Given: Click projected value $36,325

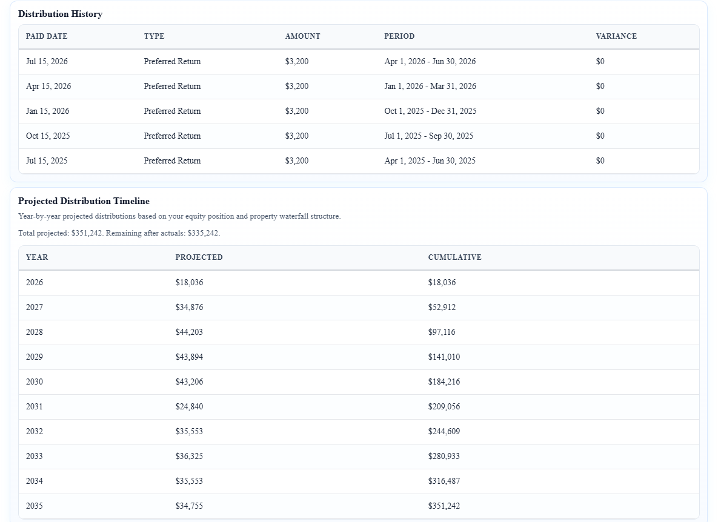Looking at the screenshot, I should pos(189,456).
